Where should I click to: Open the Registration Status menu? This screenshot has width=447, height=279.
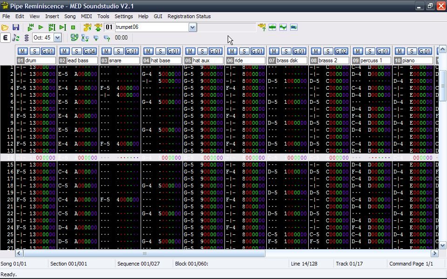[189, 16]
